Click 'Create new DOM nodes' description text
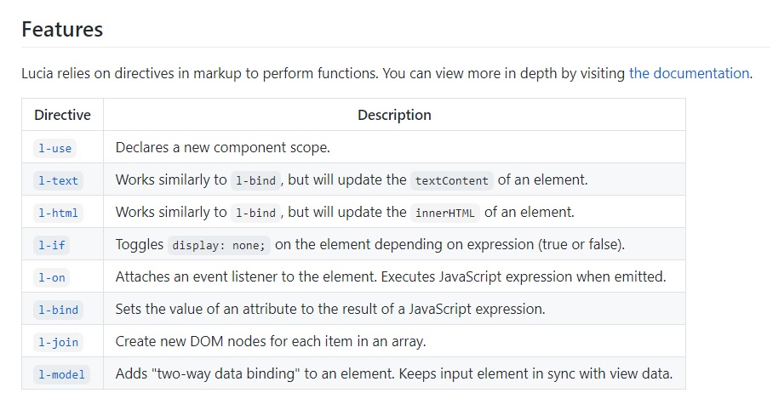 271,341
